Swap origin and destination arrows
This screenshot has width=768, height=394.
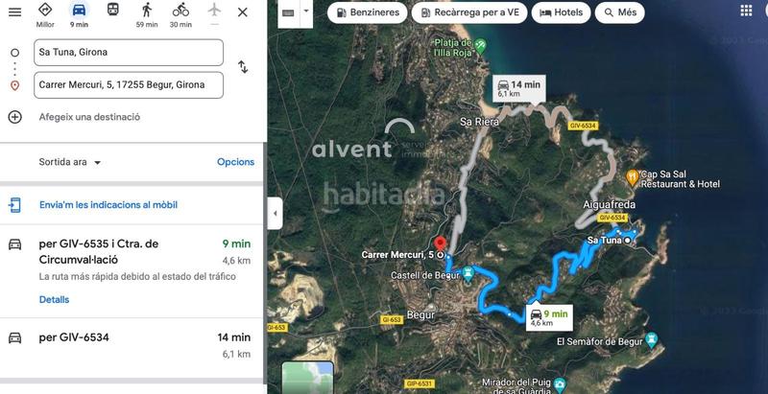point(243,67)
